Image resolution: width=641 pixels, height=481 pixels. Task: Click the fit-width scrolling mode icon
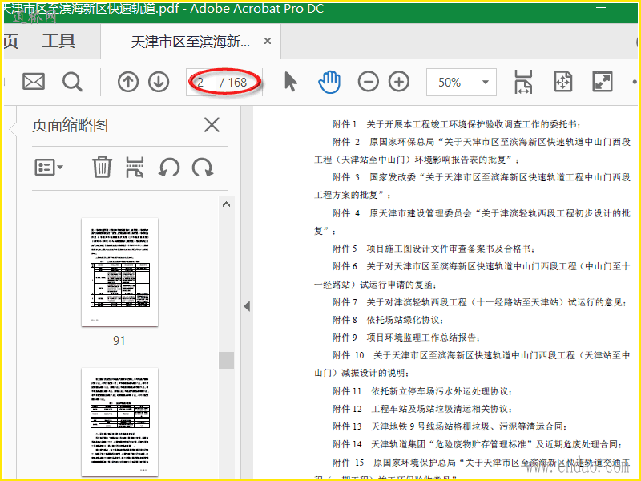(523, 82)
